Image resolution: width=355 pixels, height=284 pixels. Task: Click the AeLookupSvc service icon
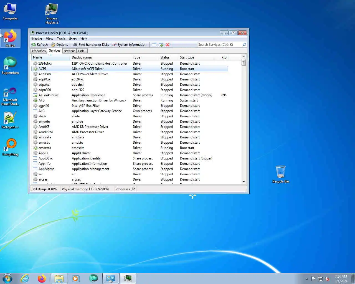pos(35,95)
